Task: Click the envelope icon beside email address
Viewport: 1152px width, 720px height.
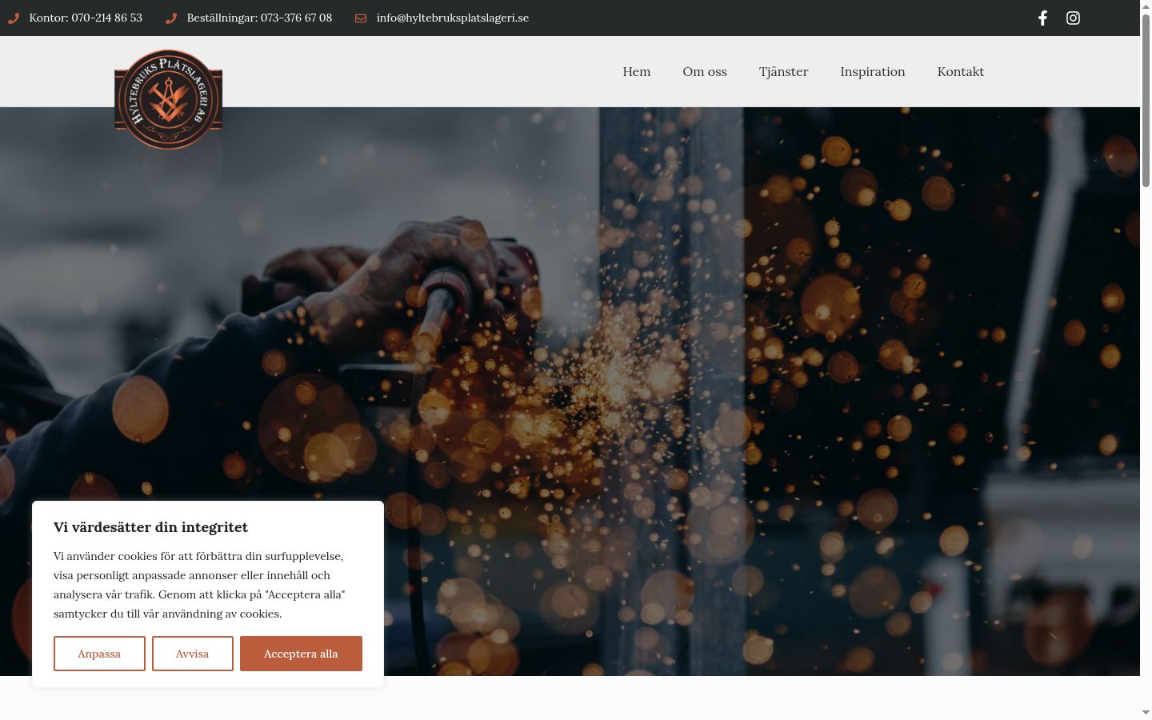Action: pos(361,18)
